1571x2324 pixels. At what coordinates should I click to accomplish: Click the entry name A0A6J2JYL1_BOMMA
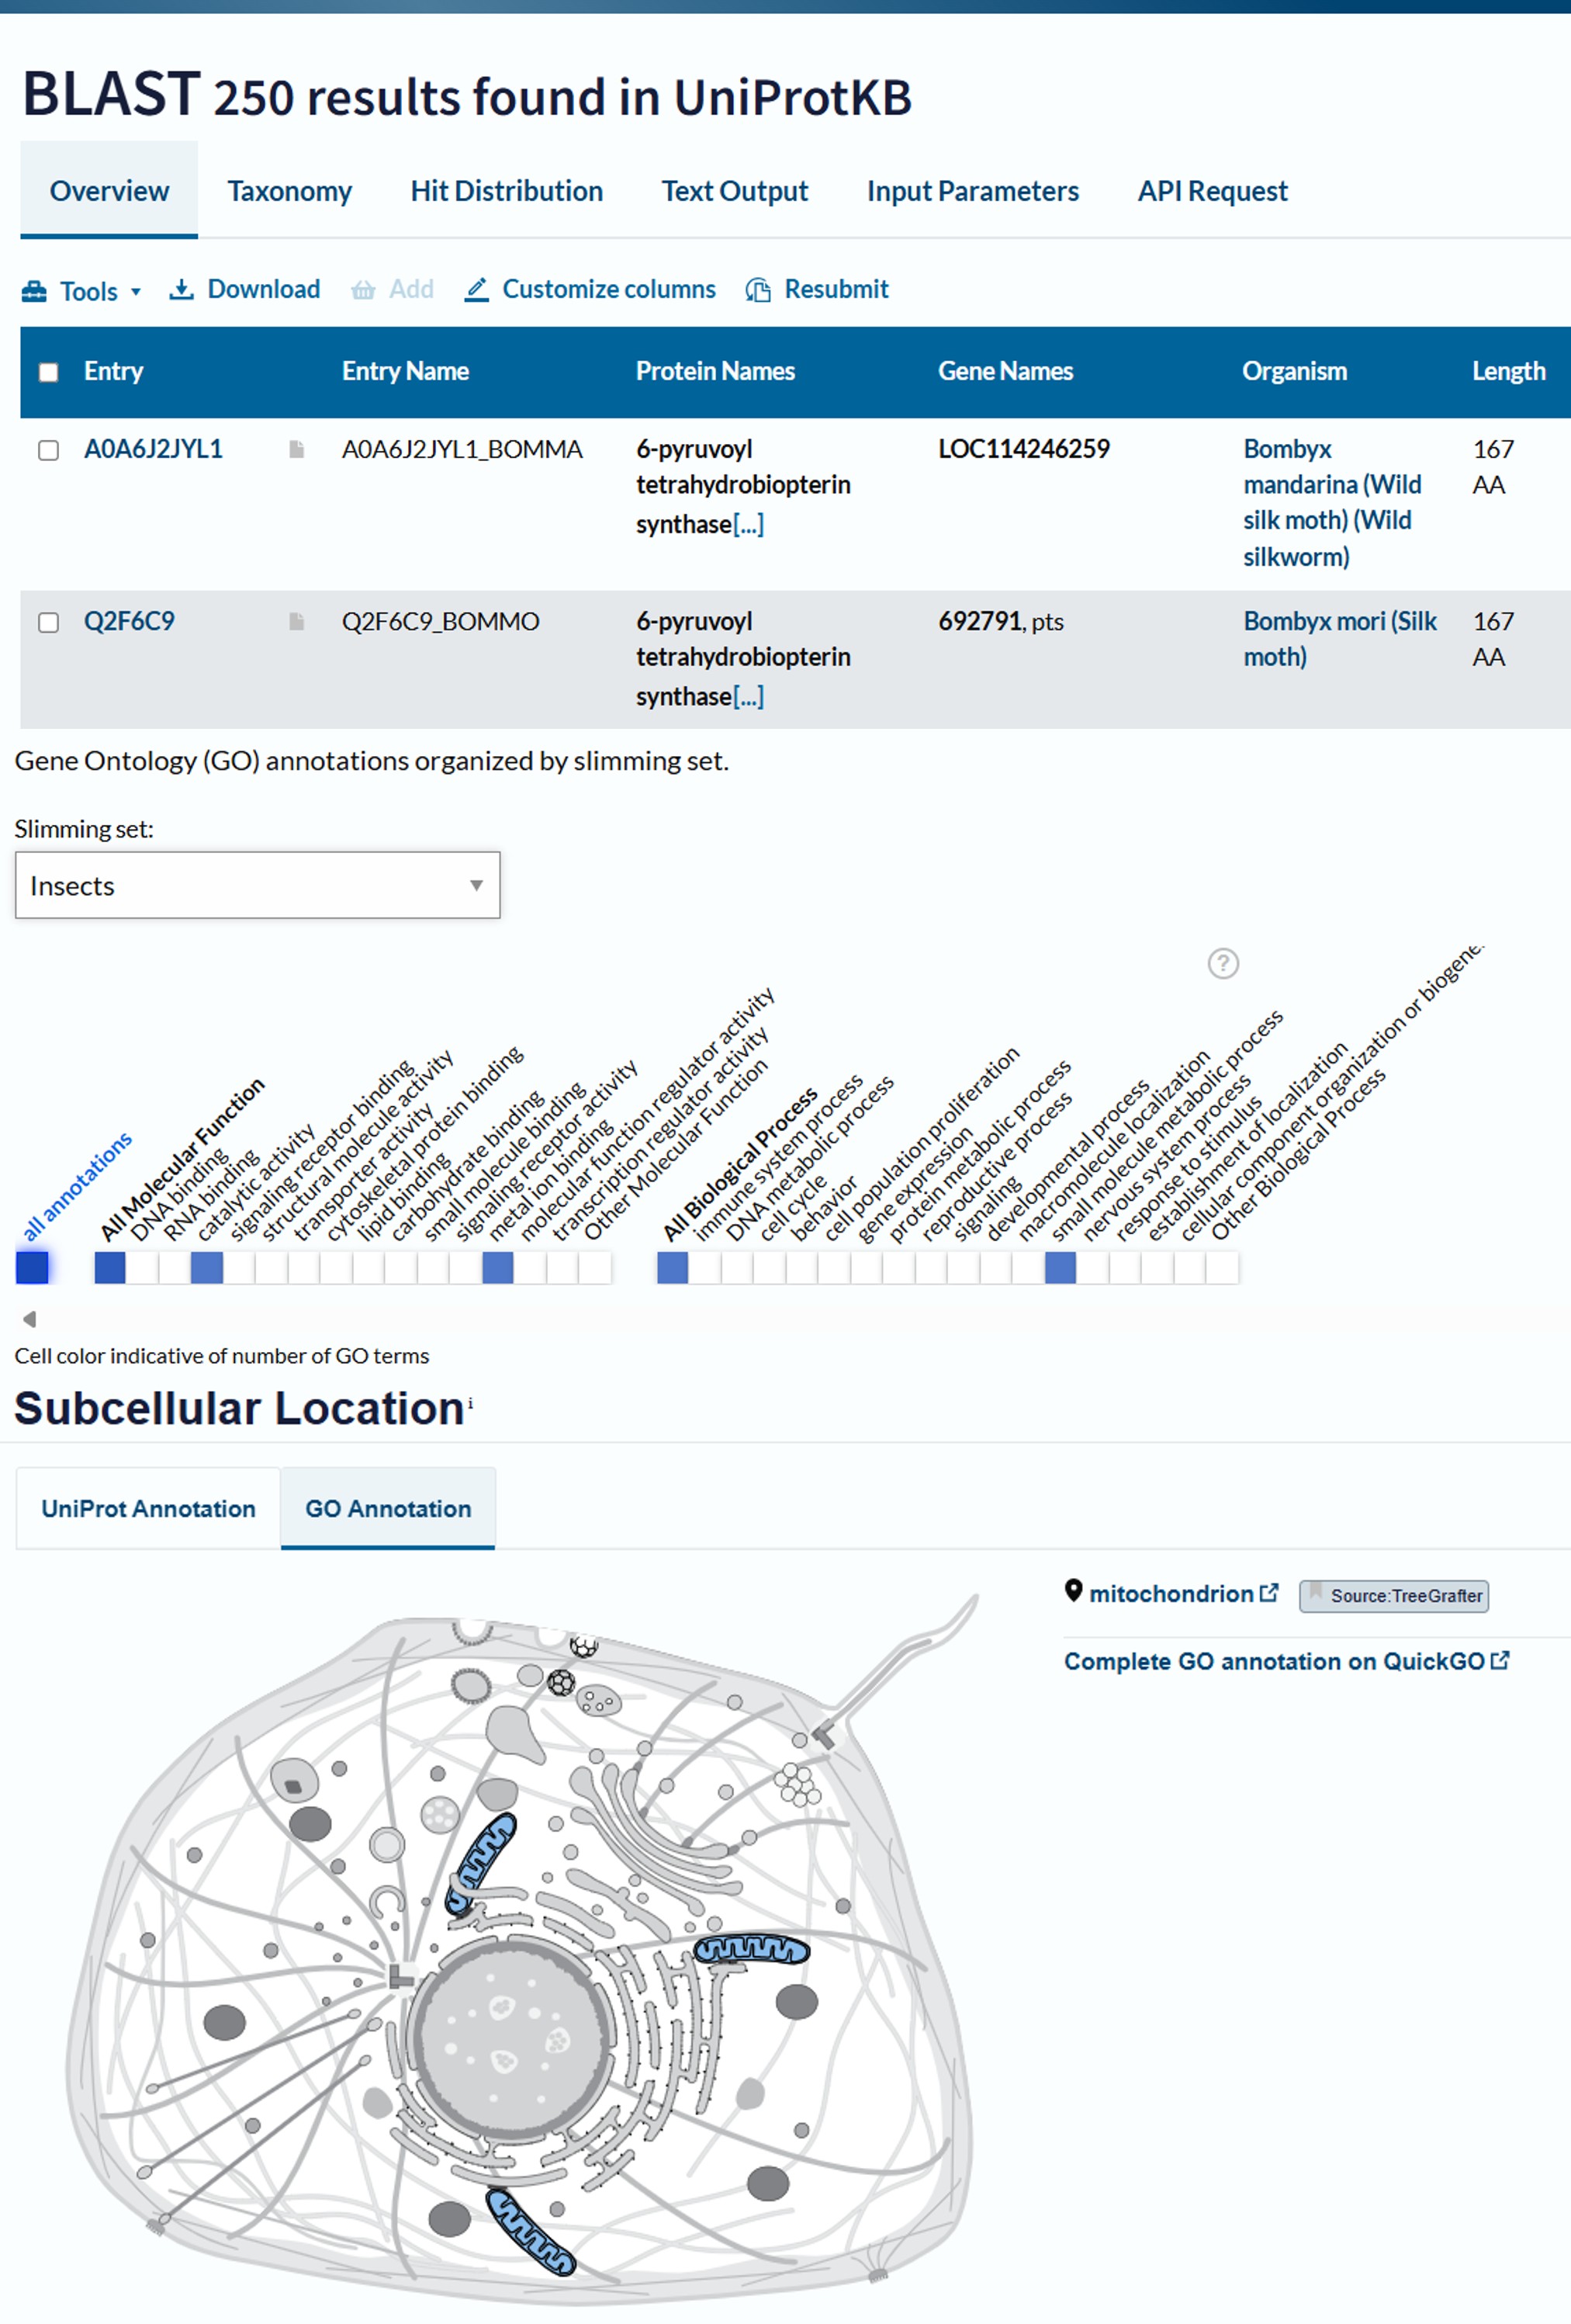pos(462,449)
